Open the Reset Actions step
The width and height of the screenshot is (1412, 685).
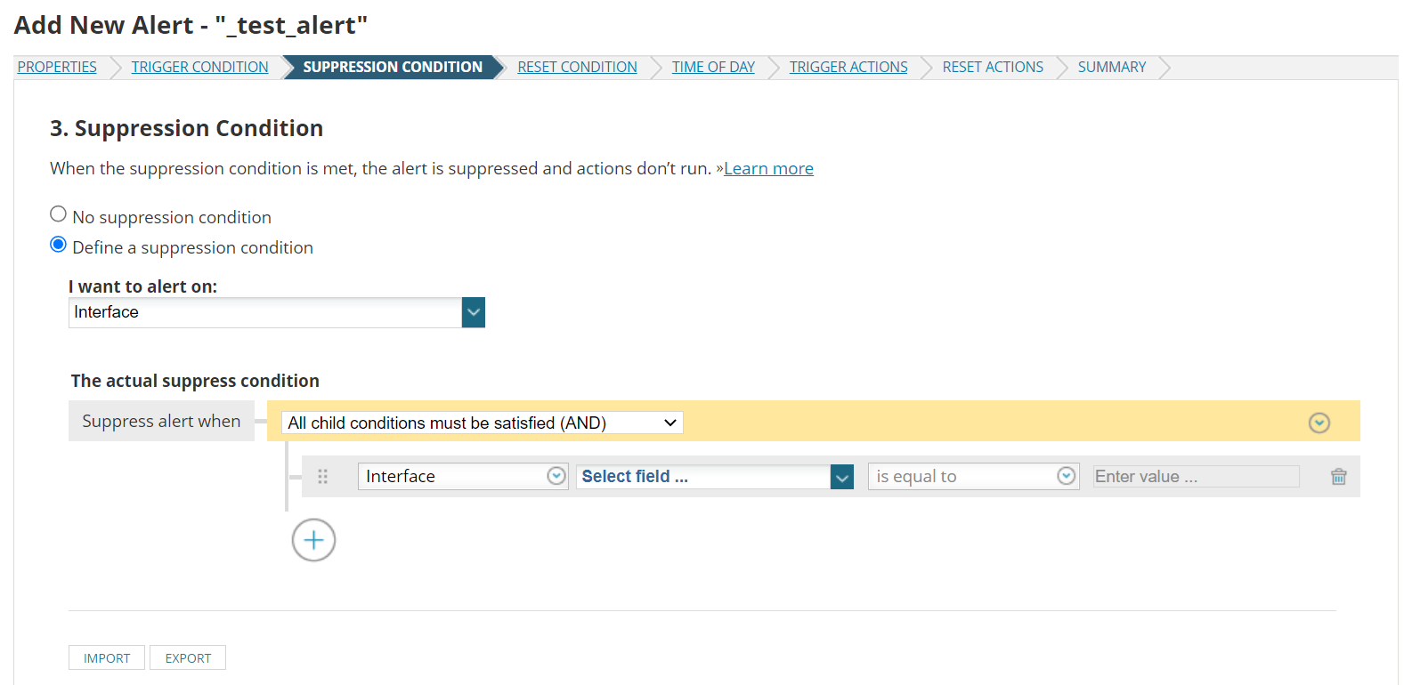point(993,67)
